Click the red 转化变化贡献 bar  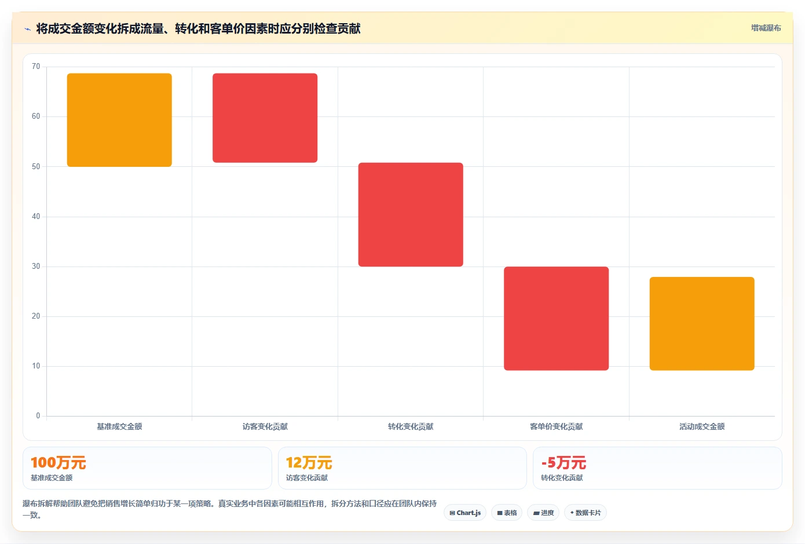[x=411, y=214]
